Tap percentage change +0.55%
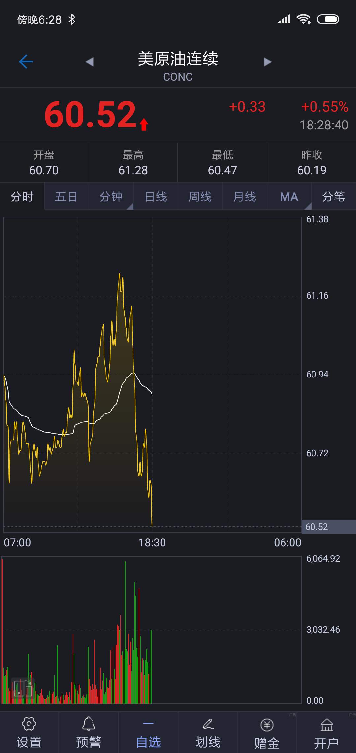Image resolution: width=356 pixels, height=753 pixels. coord(325,107)
